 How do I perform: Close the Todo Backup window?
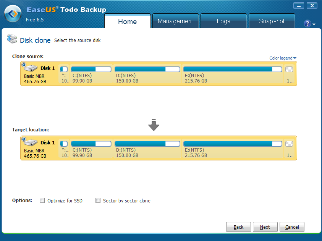click(312, 6)
